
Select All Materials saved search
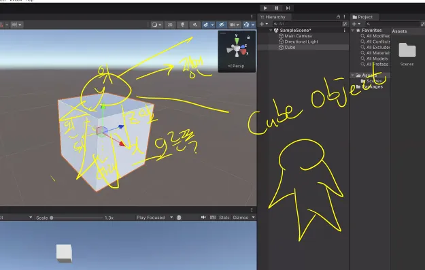point(378,53)
